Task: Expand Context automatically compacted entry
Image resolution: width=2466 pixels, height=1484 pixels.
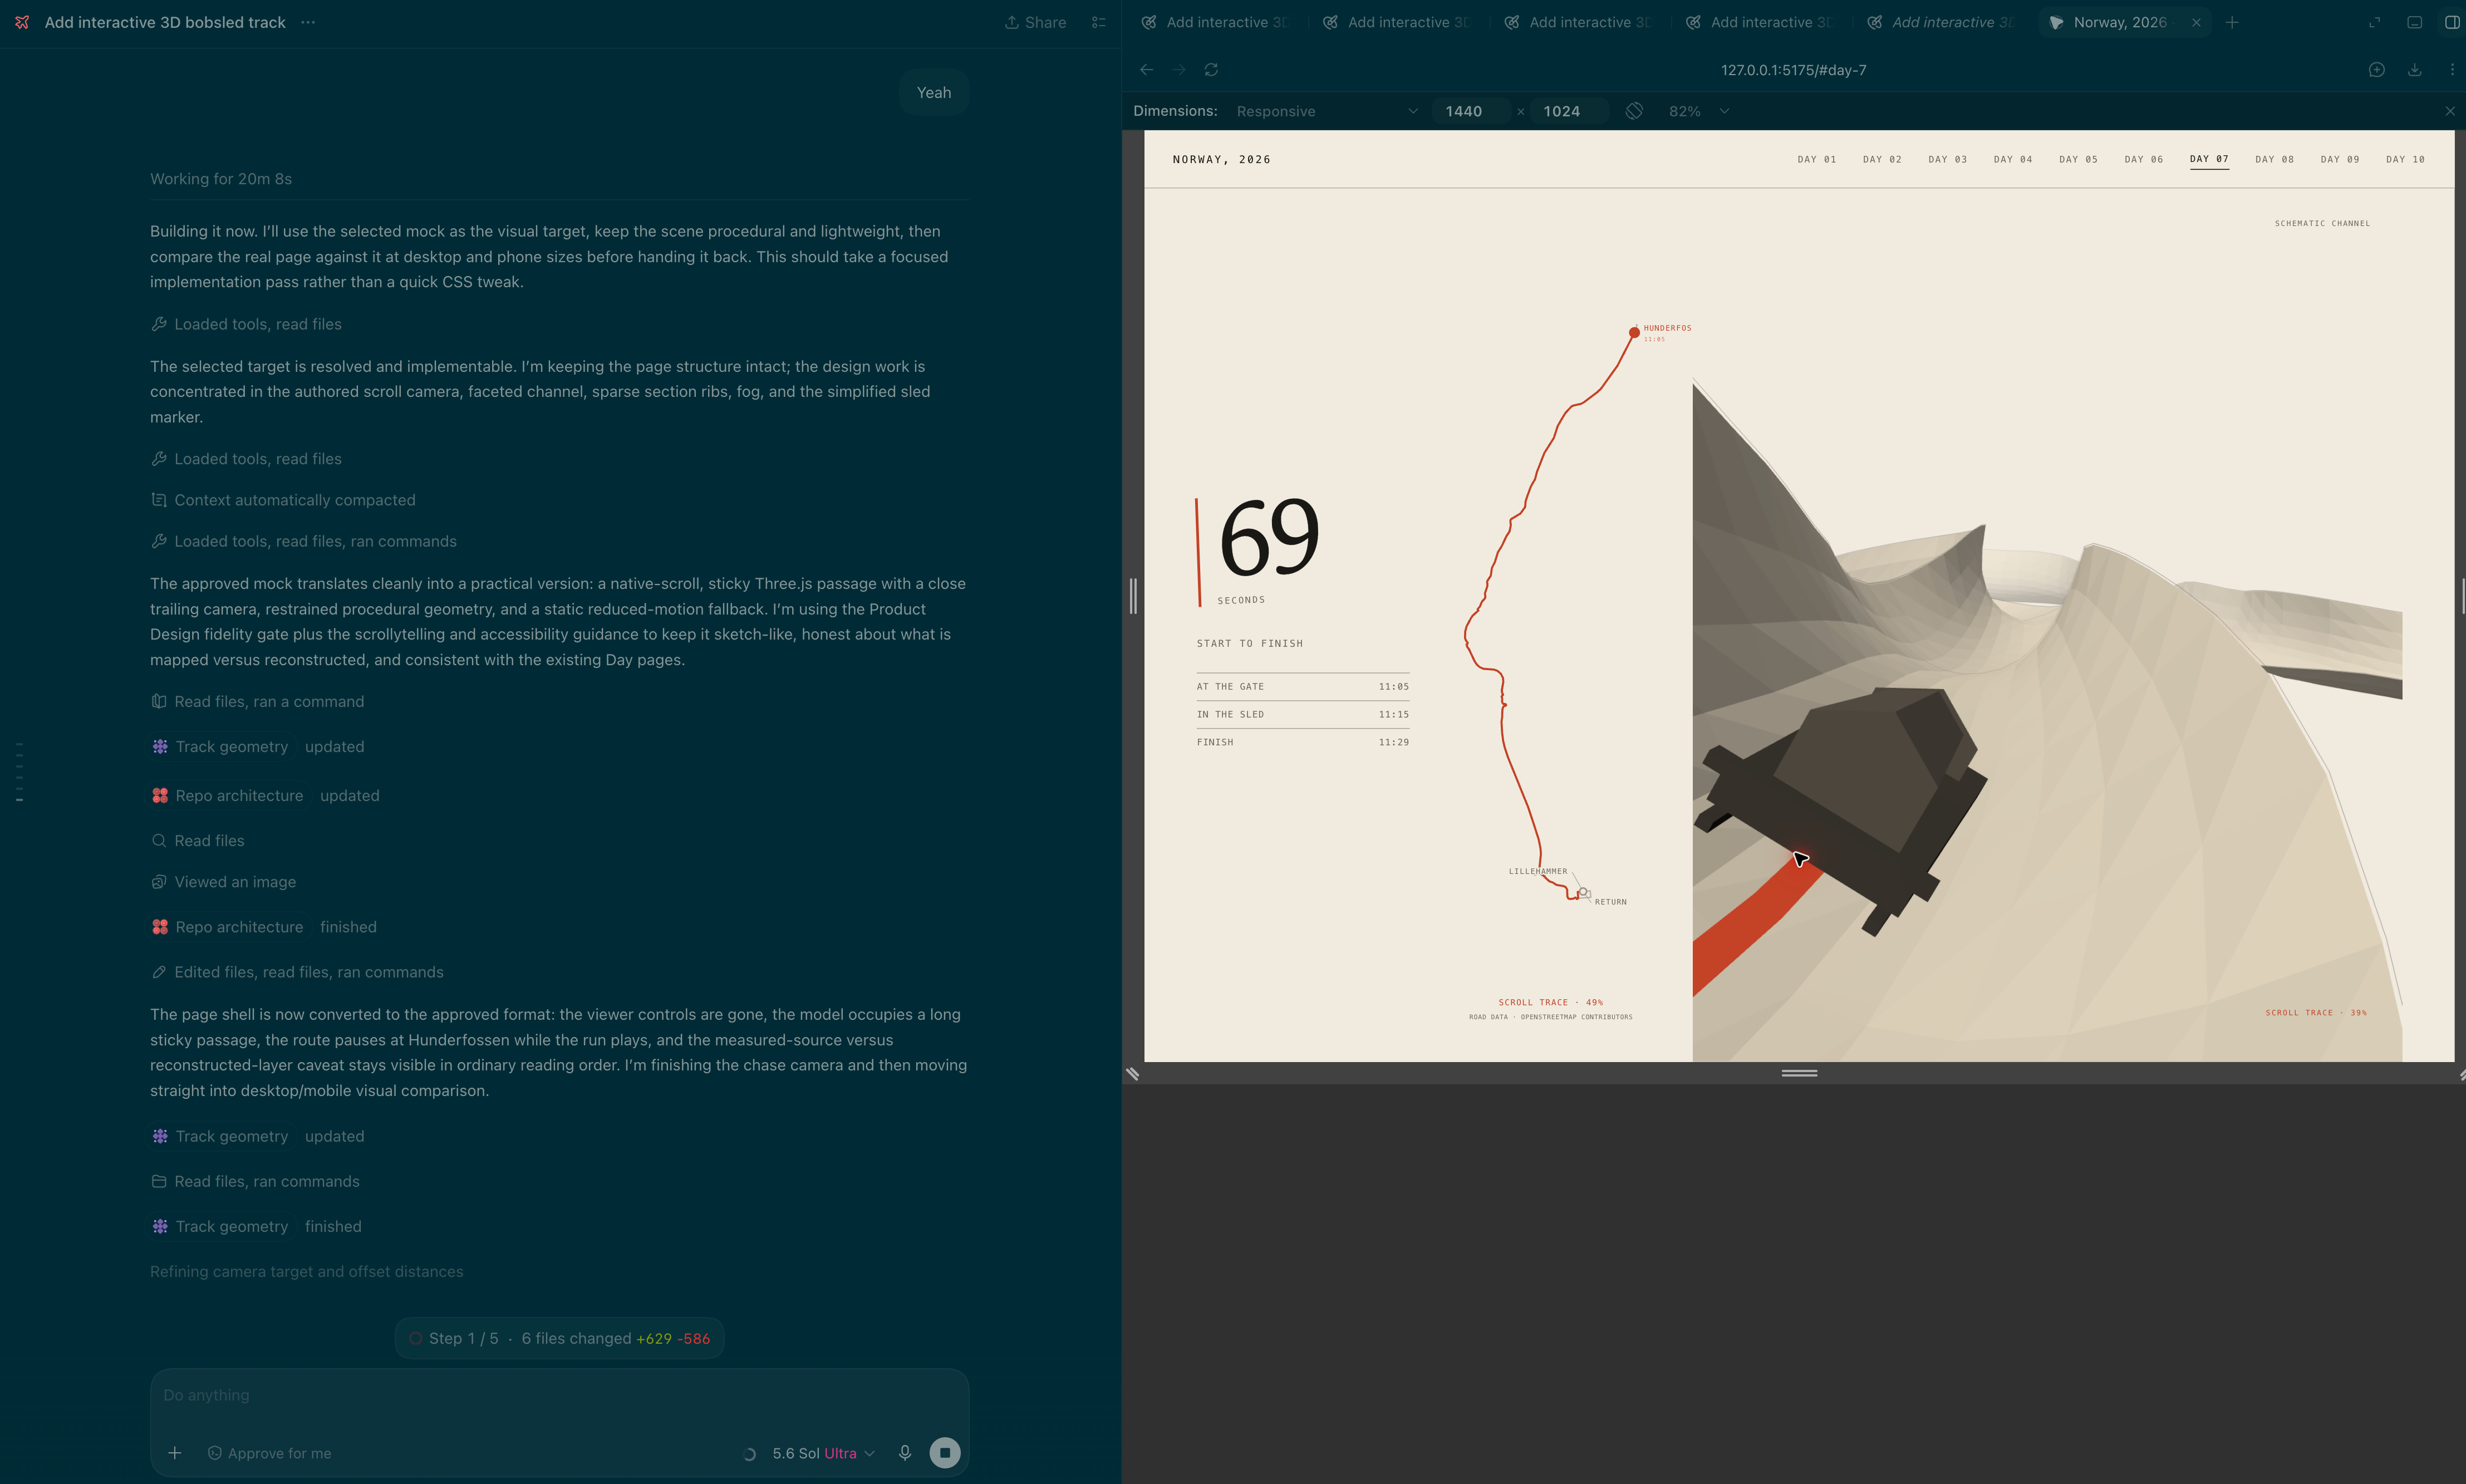Action: [283, 500]
